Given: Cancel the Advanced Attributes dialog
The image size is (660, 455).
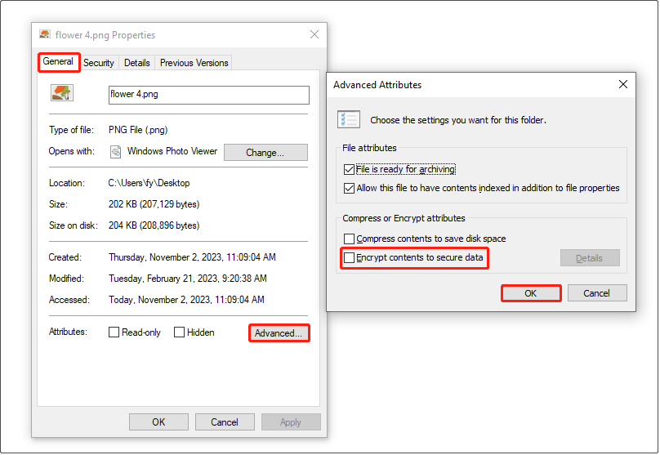Looking at the screenshot, I should coord(597,293).
